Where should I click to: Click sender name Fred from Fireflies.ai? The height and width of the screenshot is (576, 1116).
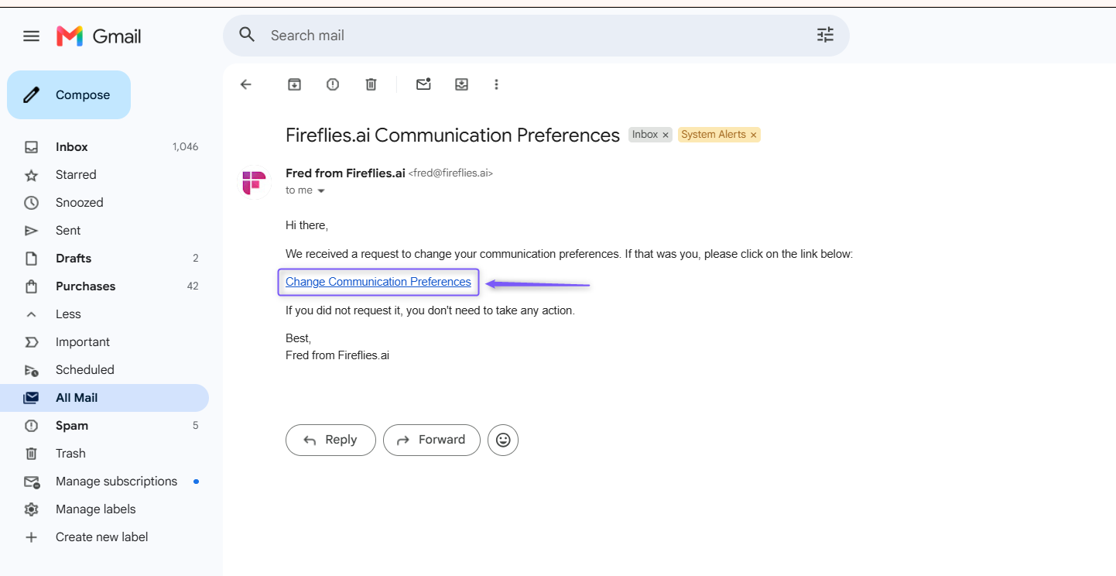coord(345,173)
